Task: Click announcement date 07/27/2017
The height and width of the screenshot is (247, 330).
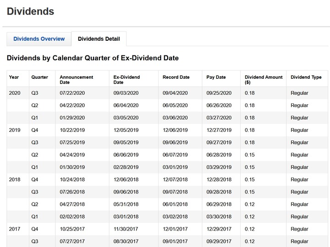Action: point(72,242)
